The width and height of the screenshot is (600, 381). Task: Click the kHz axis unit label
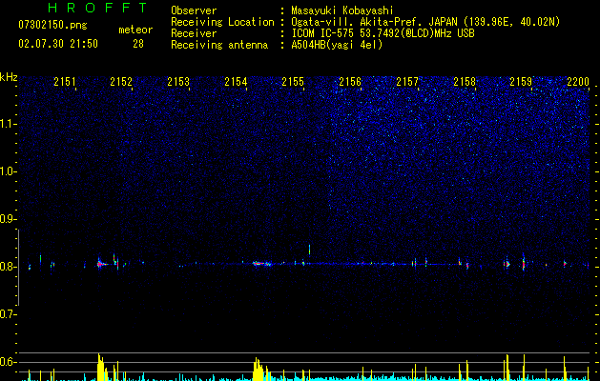tap(9, 77)
